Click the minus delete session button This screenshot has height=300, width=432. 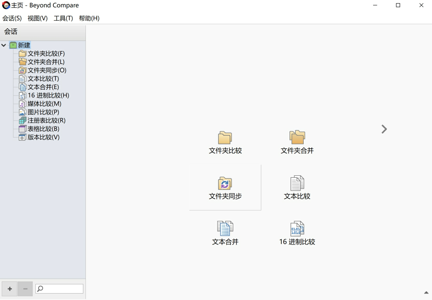[x=25, y=289]
